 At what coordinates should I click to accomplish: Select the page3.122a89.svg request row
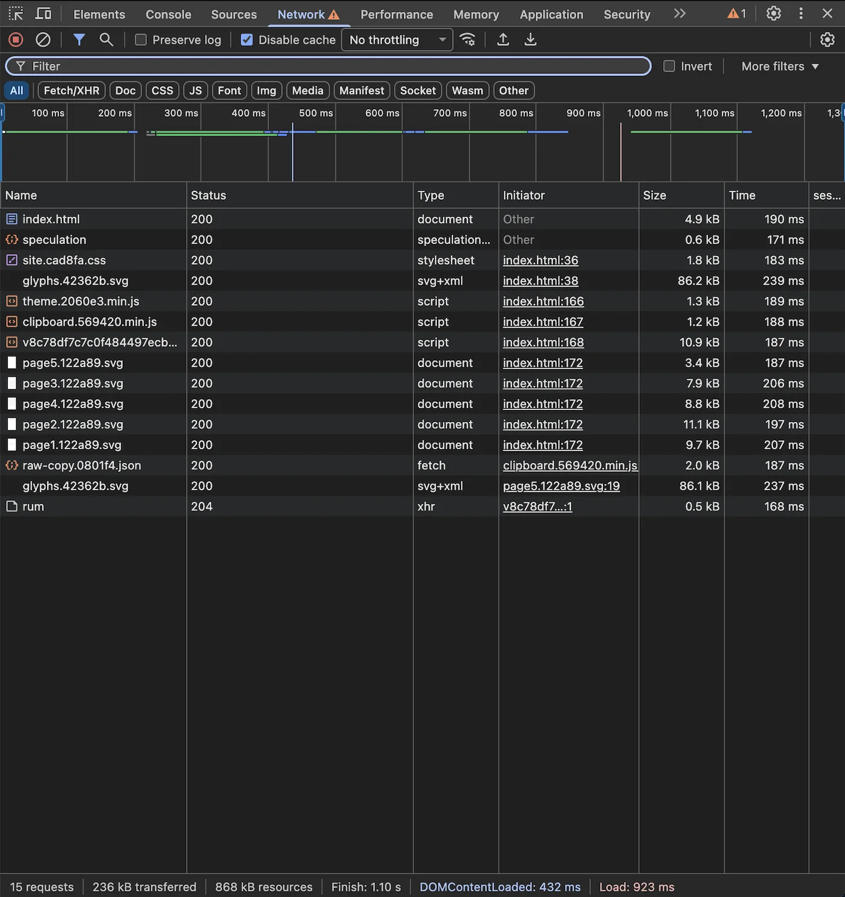pyautogui.click(x=422, y=383)
